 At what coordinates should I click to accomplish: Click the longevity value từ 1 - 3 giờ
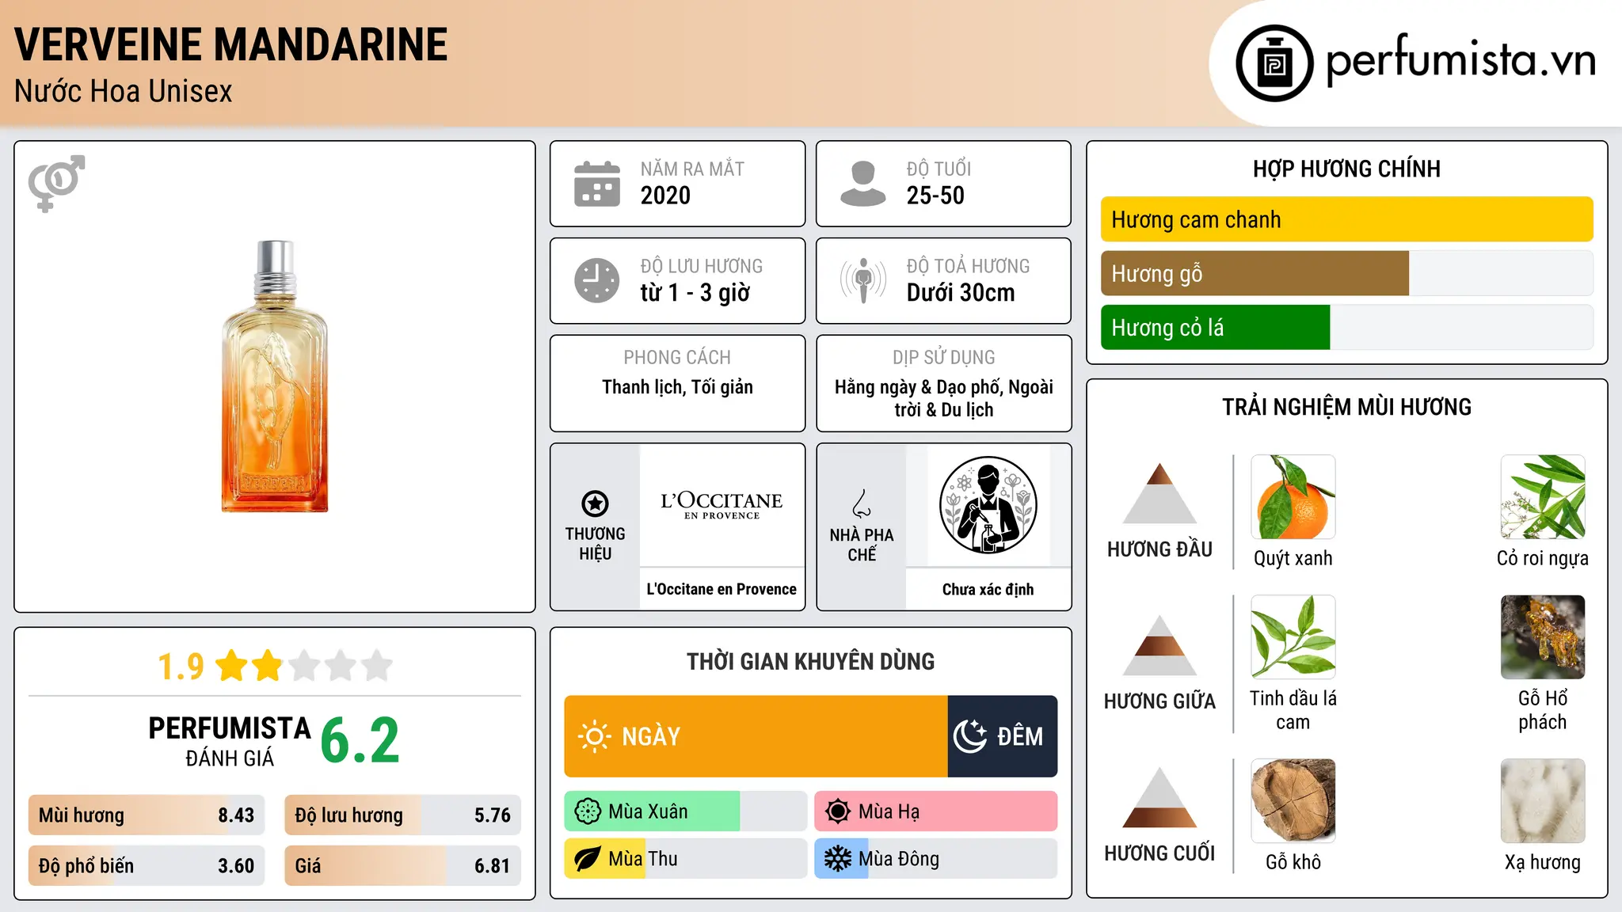[x=695, y=293]
